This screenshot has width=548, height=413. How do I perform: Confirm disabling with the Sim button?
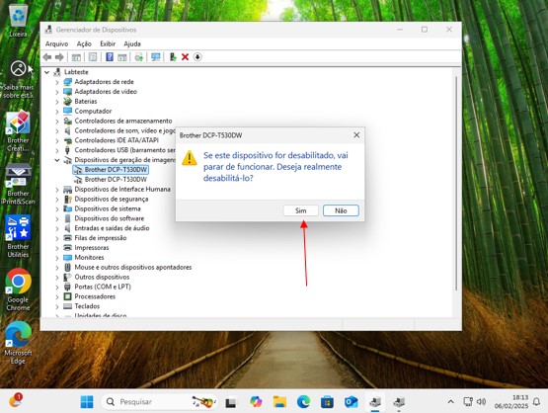300,210
